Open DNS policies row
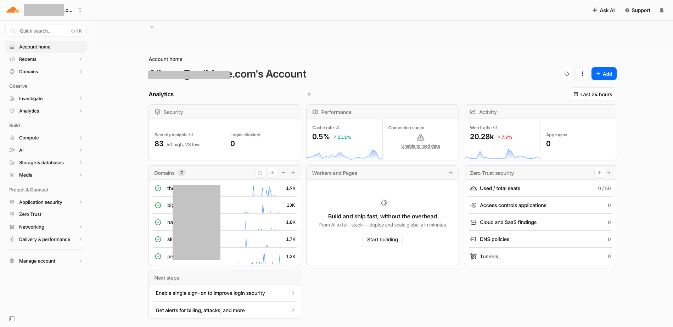673x327 pixels. point(540,239)
